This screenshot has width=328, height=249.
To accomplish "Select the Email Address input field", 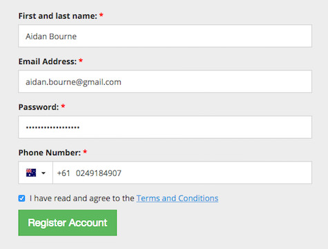I will click(165, 81).
